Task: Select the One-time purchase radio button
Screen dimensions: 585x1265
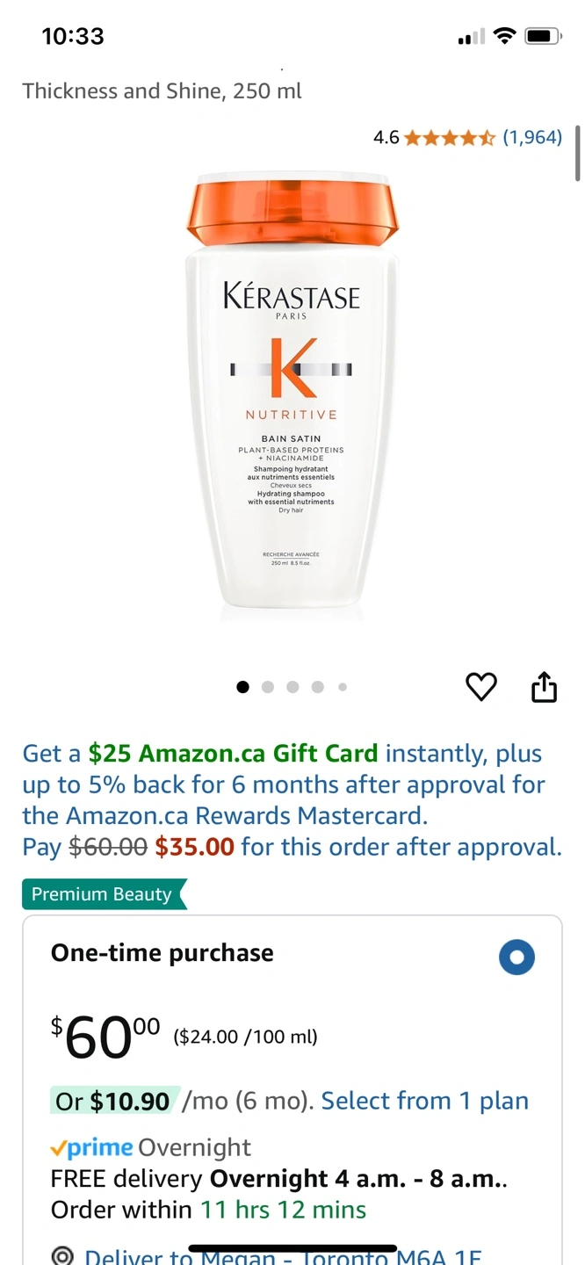Action: 516,958
